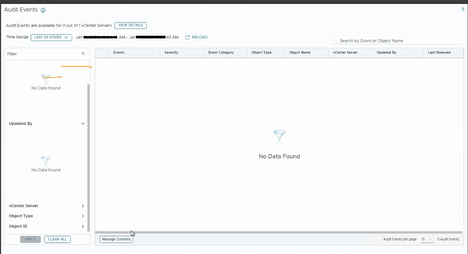Image resolution: width=468 pixels, height=254 pixels.
Task: Sort by the Severity column header
Action: [x=171, y=52]
